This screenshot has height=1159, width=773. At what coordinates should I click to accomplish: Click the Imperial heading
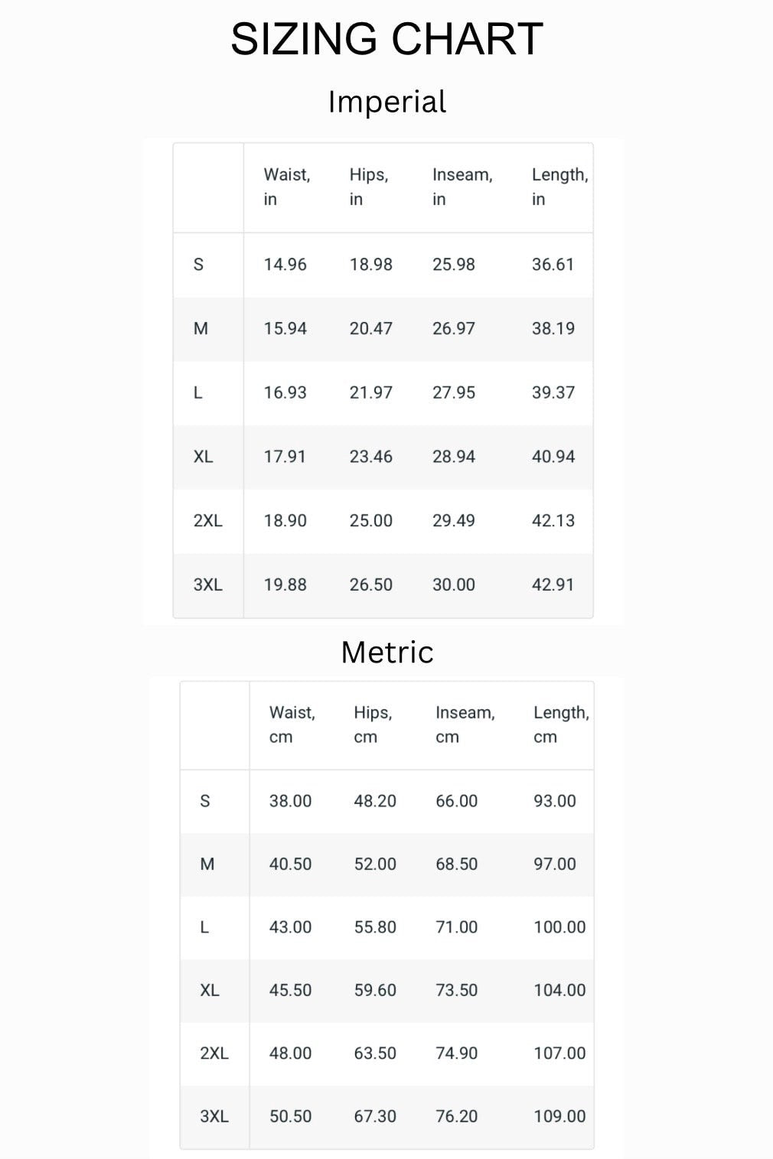tap(386, 102)
